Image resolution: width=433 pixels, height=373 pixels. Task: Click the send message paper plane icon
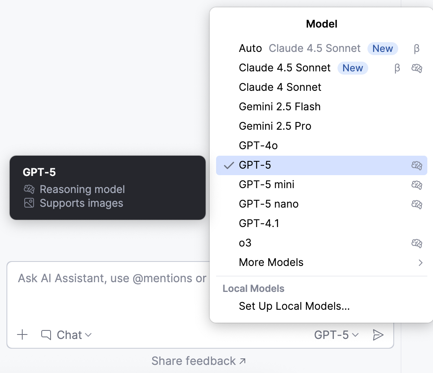pyautogui.click(x=379, y=335)
